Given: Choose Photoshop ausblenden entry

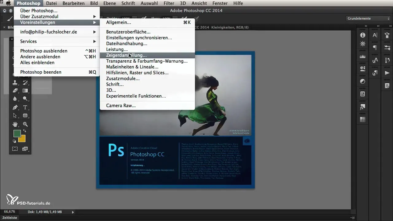Looking at the screenshot, I should point(57,51).
